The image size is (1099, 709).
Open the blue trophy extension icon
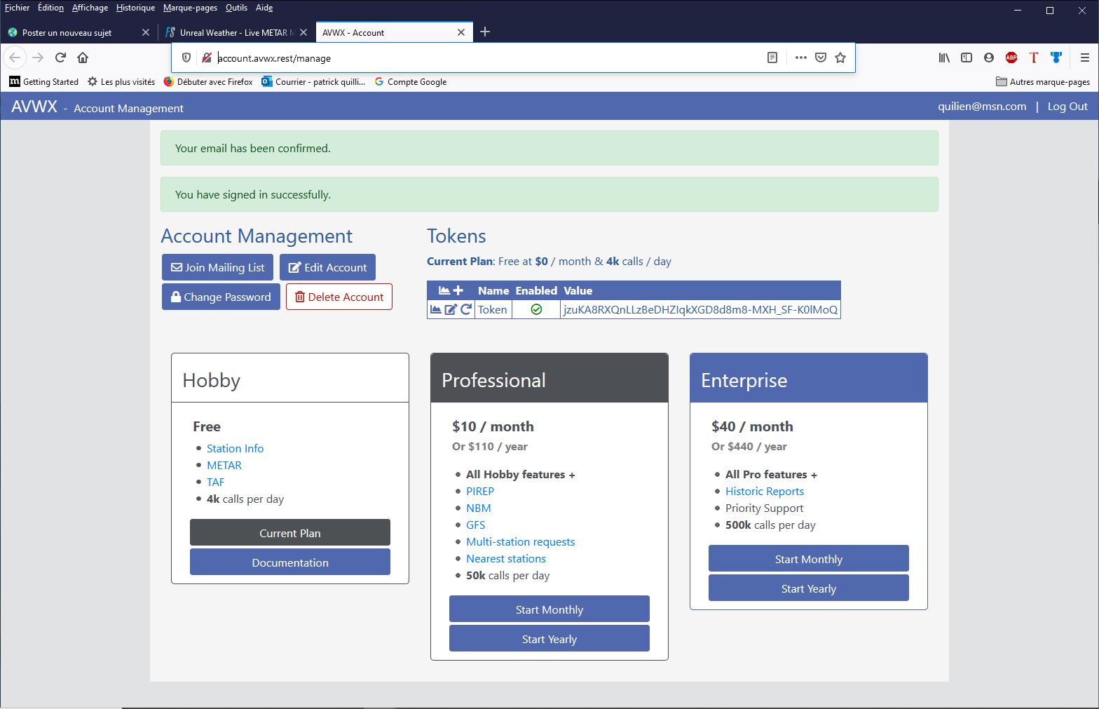point(1056,58)
